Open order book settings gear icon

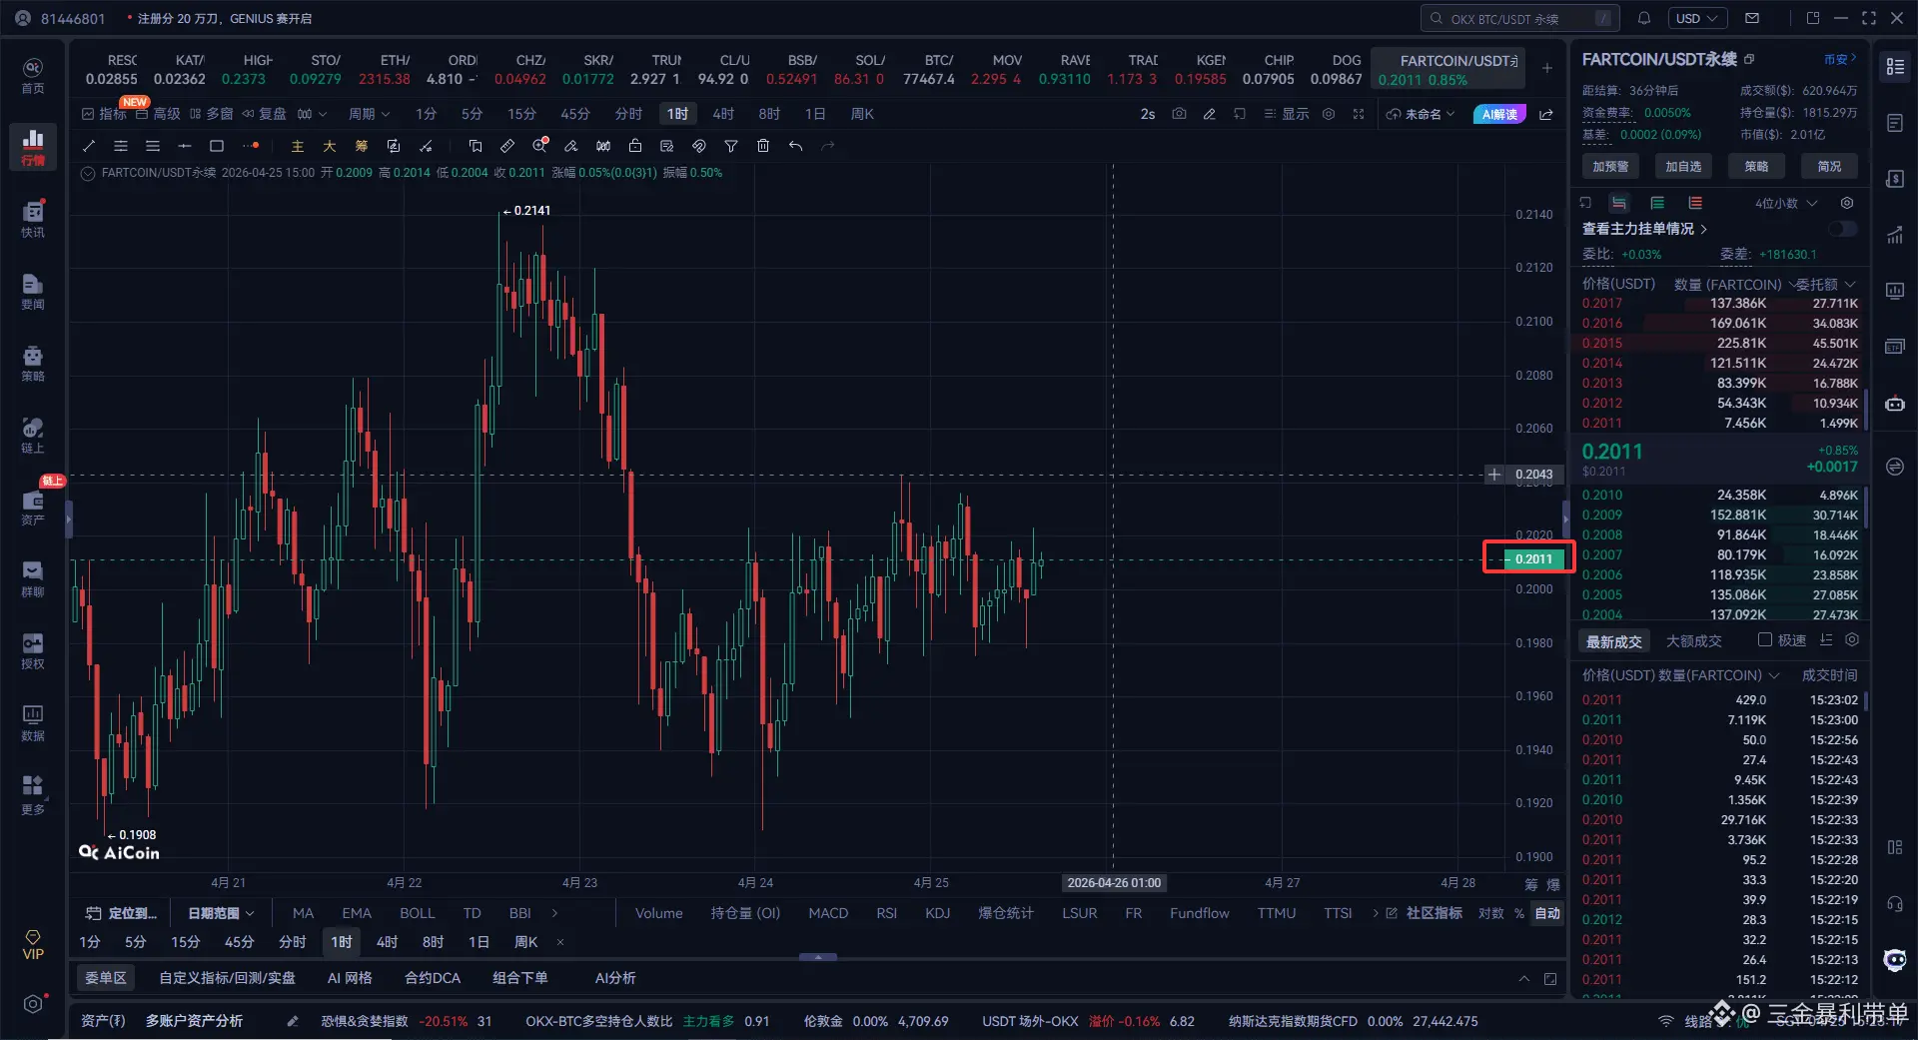pos(1847,203)
